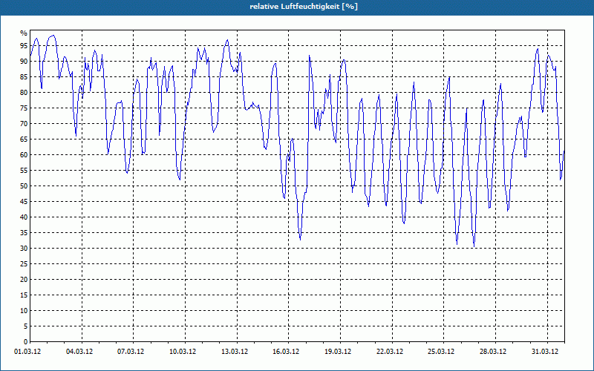The image size is (594, 371).
Task: Click the y-axis value 50
Action: [x=24, y=186]
